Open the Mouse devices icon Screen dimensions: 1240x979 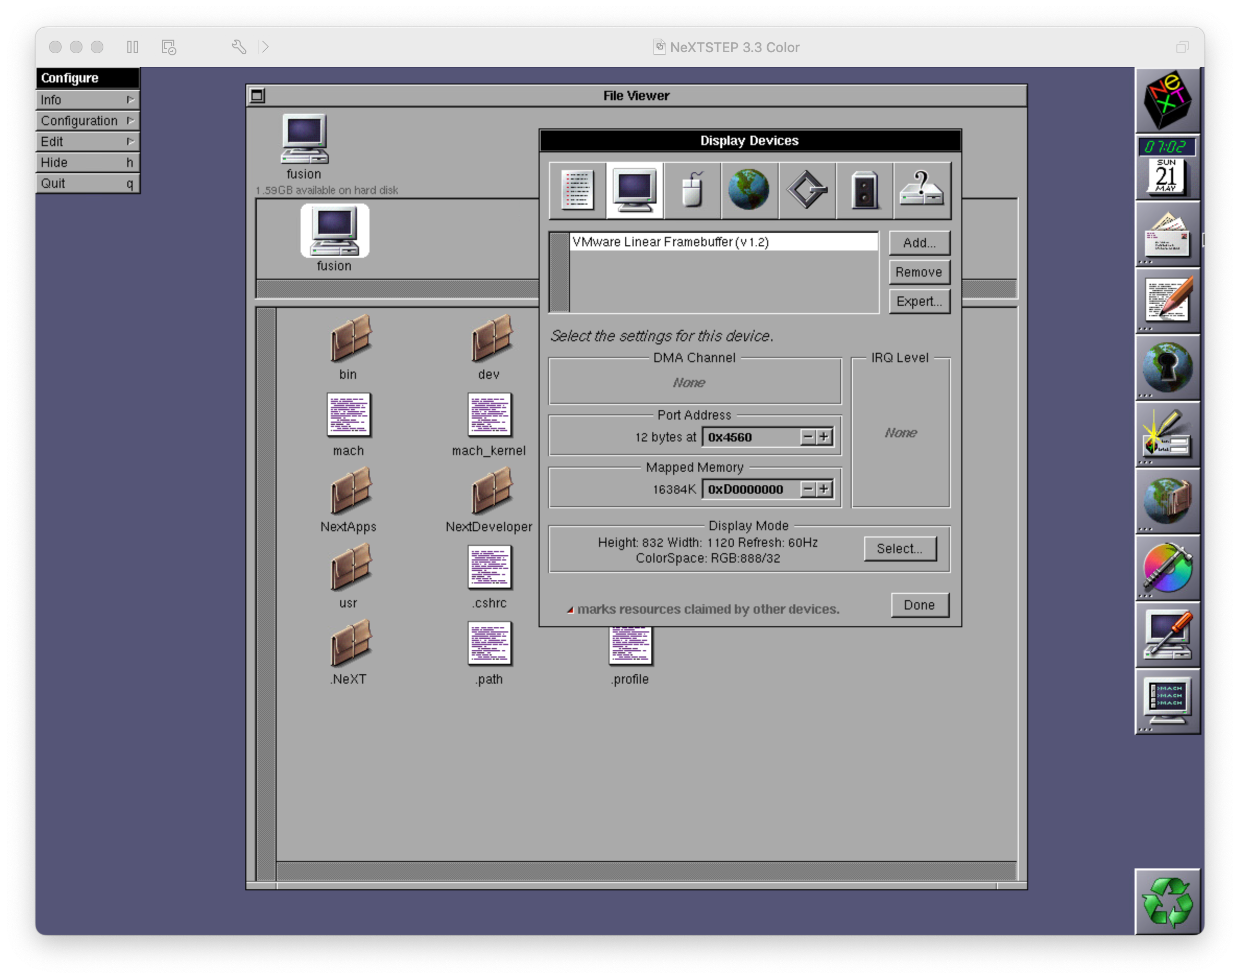click(x=692, y=190)
